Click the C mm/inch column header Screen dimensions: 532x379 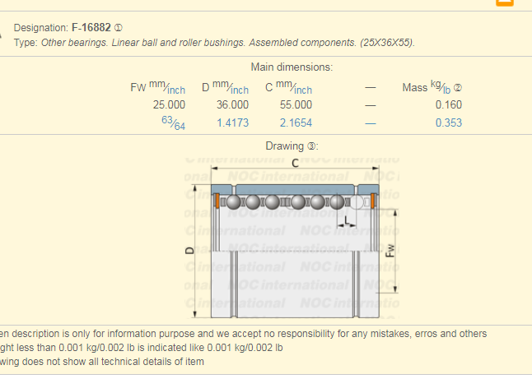coord(288,87)
